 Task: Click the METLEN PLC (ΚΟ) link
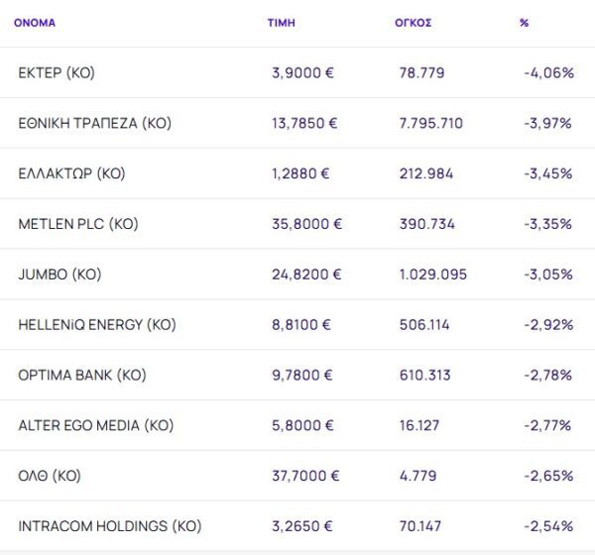pos(78,224)
